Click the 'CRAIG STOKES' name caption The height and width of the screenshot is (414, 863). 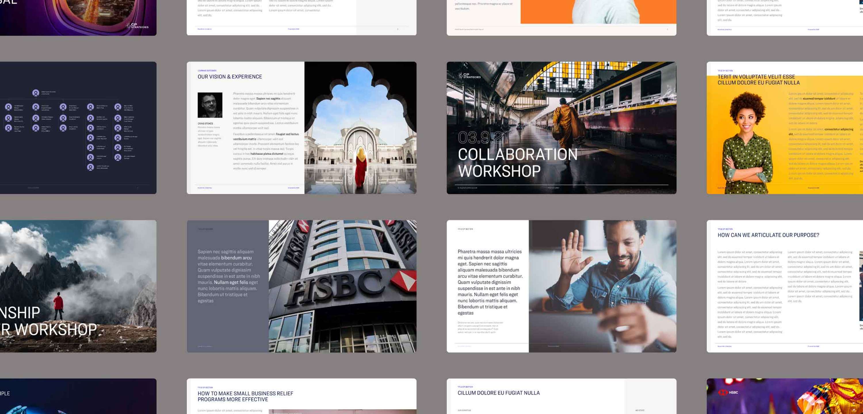pos(205,124)
